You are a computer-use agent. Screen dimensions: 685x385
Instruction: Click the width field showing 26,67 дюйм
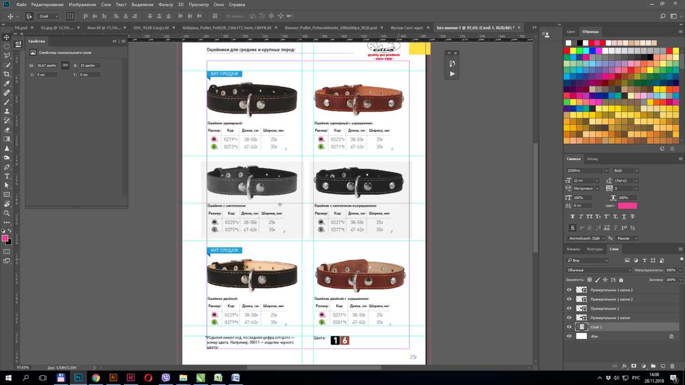(x=47, y=65)
